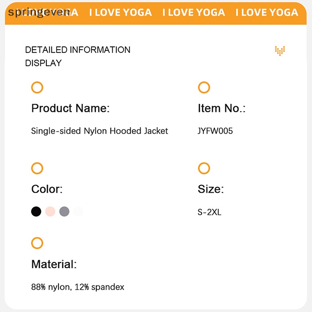
Task: Select the white color swatch
Action: point(78,212)
